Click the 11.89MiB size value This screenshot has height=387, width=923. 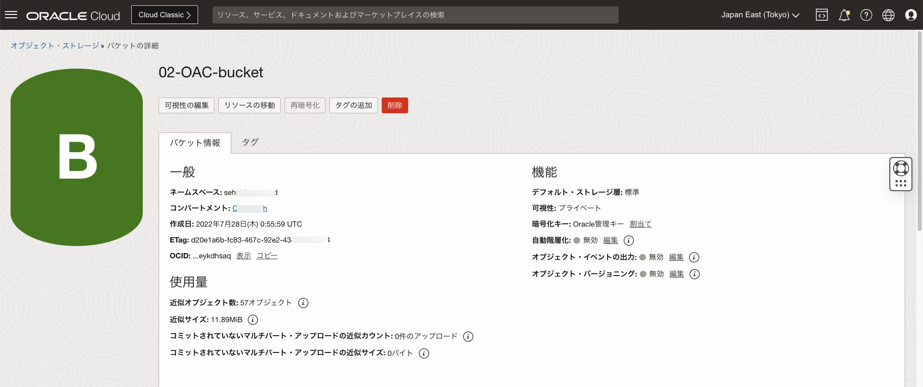(227, 320)
